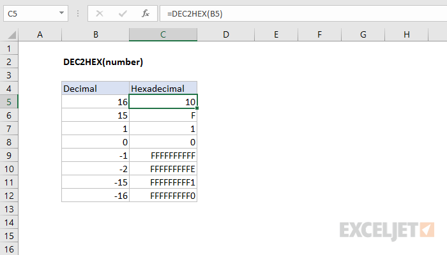
Task: Click the Decimal header cell
Action: 96,88
